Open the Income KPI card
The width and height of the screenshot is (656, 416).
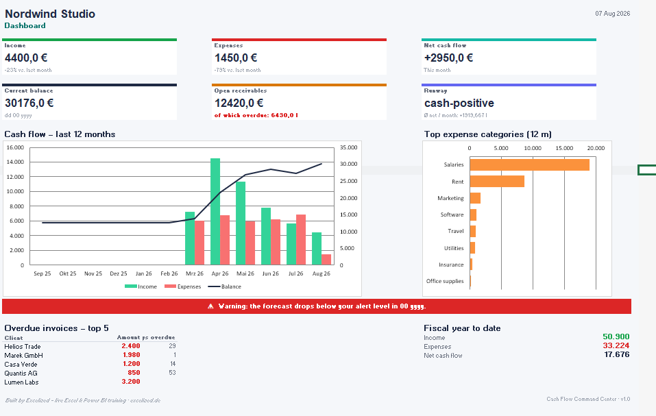(90, 57)
